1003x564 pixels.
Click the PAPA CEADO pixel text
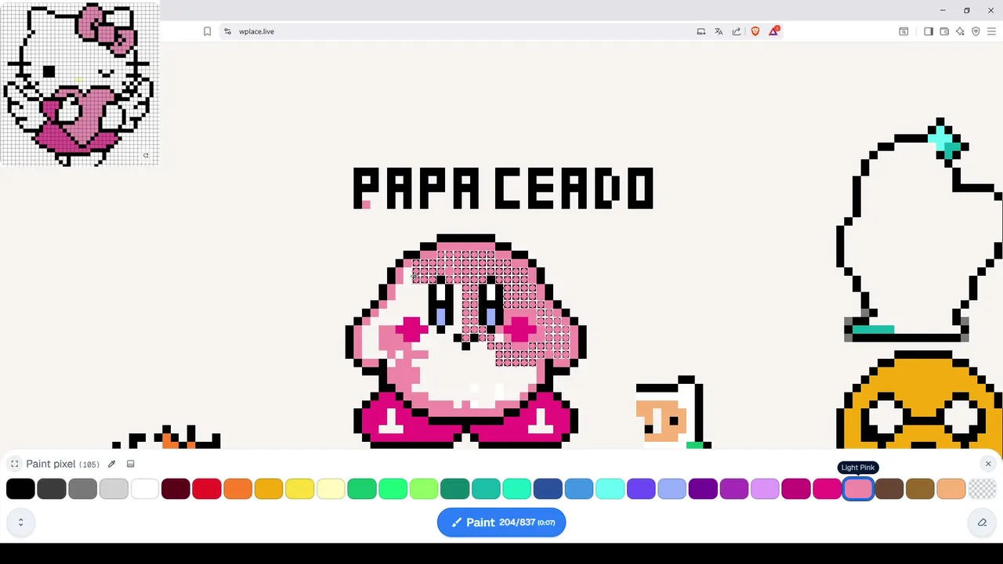(x=503, y=188)
